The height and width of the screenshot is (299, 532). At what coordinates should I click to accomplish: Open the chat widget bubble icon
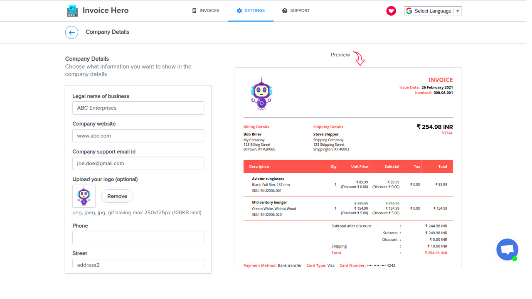pos(507,249)
